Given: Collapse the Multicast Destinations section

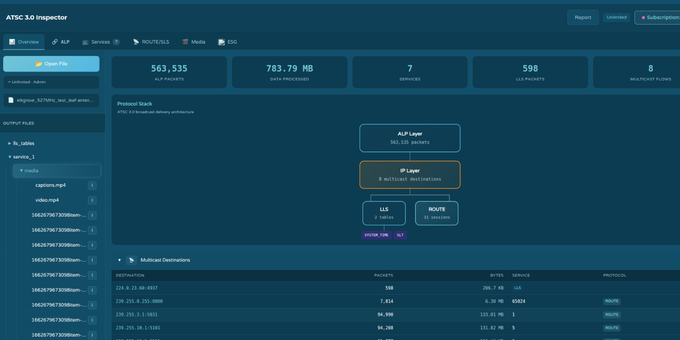Looking at the screenshot, I should point(120,260).
